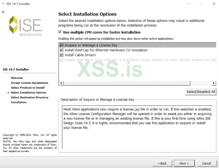Minimize the installer window
Image resolution: width=219 pixels, height=168 pixels.
coord(189,4)
